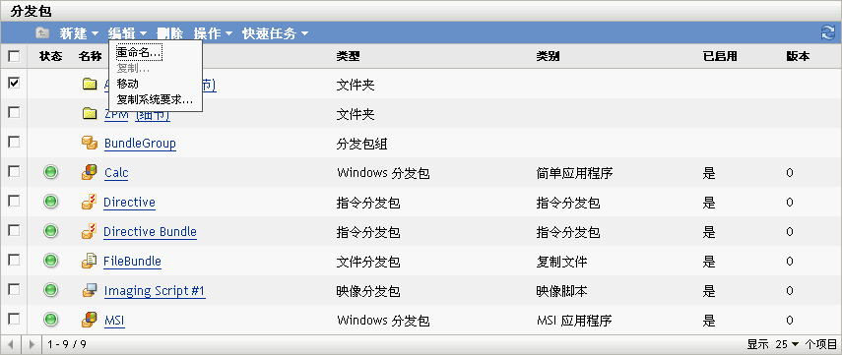Screen dimensions: 842x355
Task: Click the green status icon for MSI
Action: (50, 320)
